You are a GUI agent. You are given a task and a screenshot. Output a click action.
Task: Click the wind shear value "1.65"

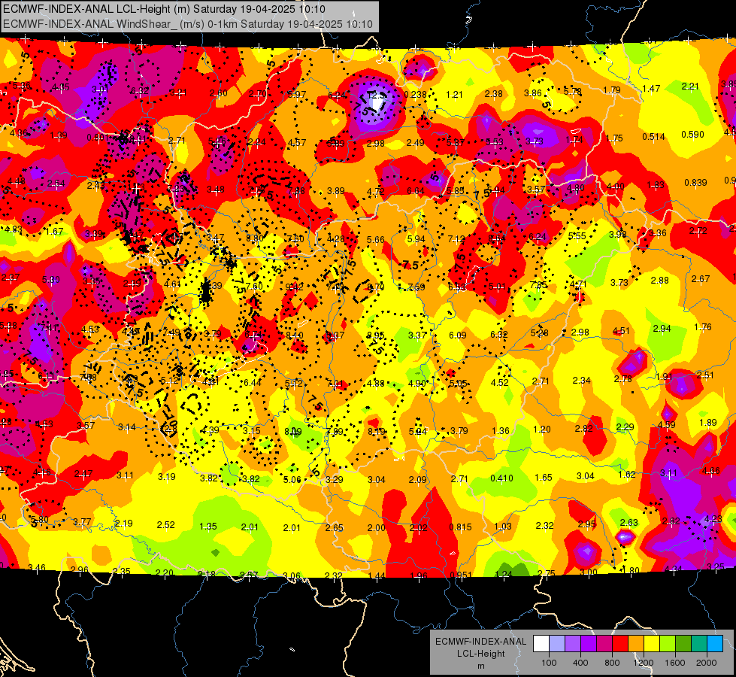[x=544, y=478]
